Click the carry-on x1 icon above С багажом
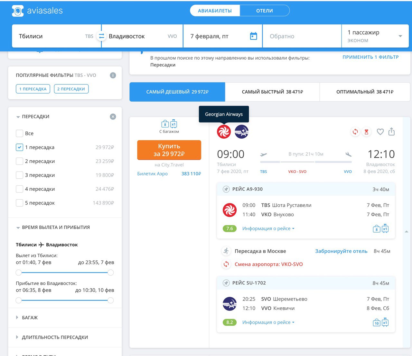Screen dimensions: 412x356 pyautogui.click(x=173, y=124)
